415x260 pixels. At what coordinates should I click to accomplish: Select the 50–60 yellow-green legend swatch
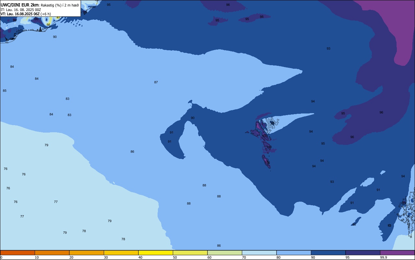(190, 253)
